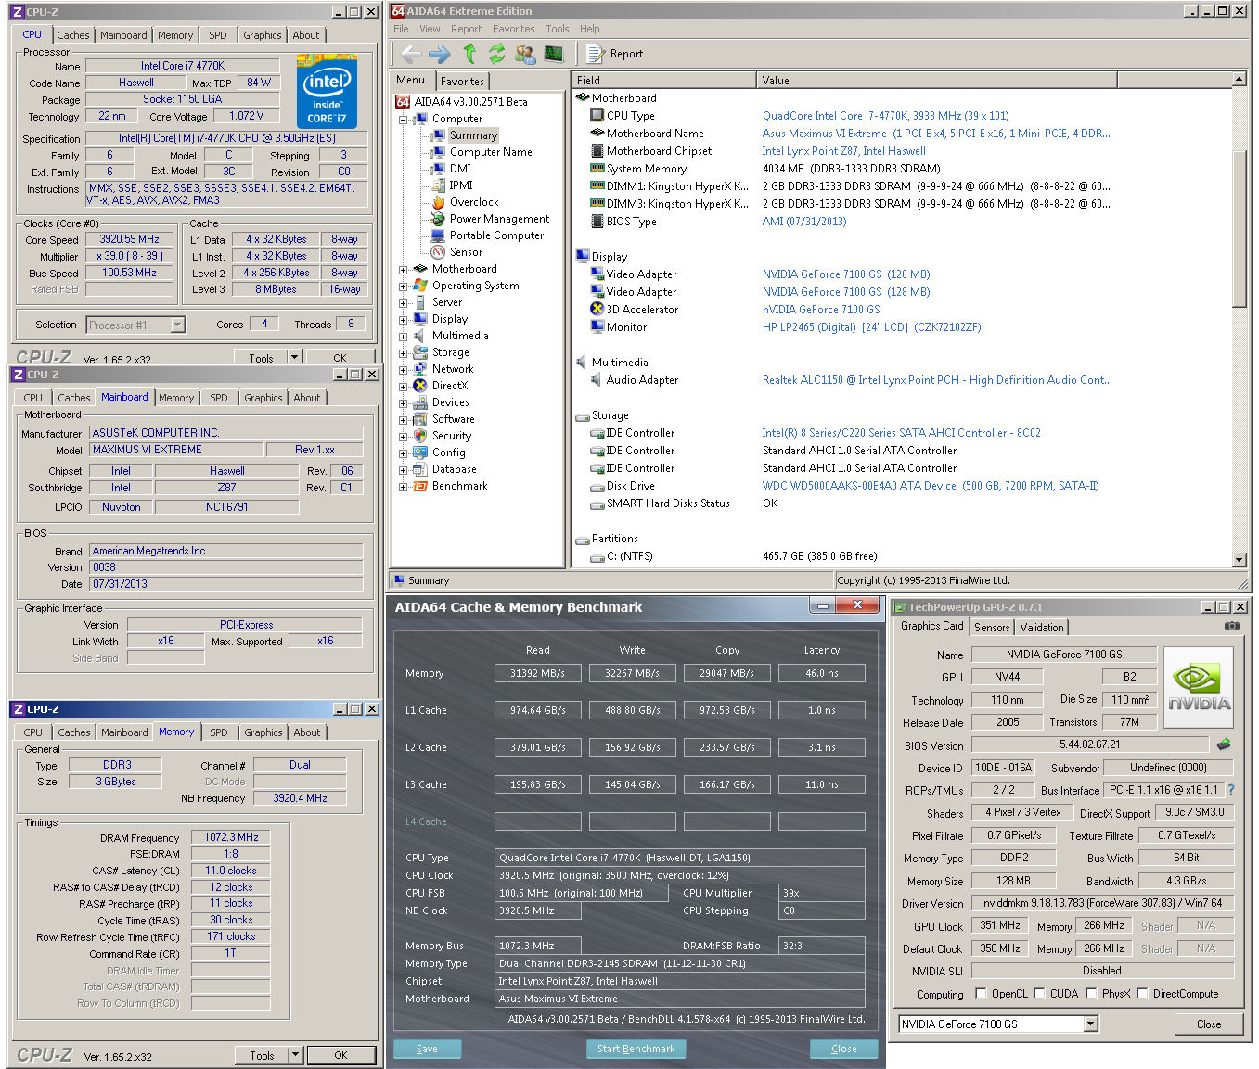Toggle the OpenCL checkbox in GPU-Z
Image resolution: width=1259 pixels, height=1069 pixels.
coord(981,993)
